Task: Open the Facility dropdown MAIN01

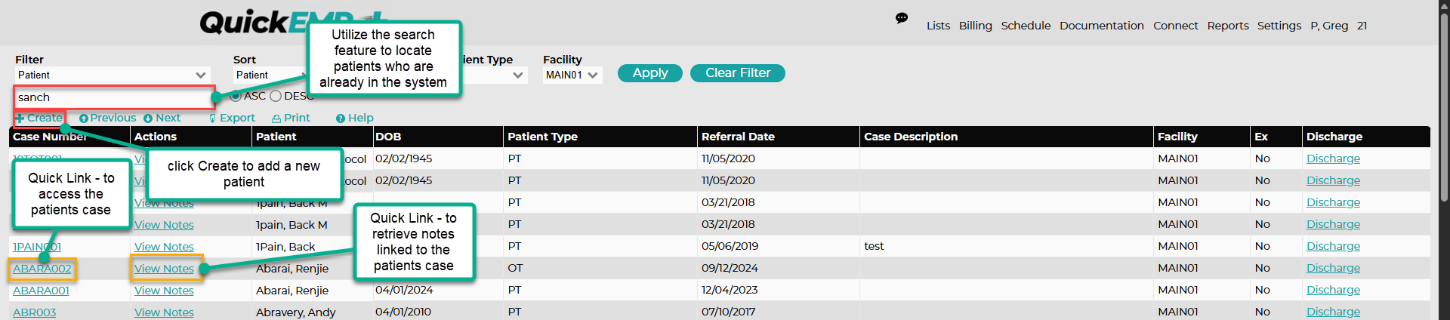Action: (572, 75)
